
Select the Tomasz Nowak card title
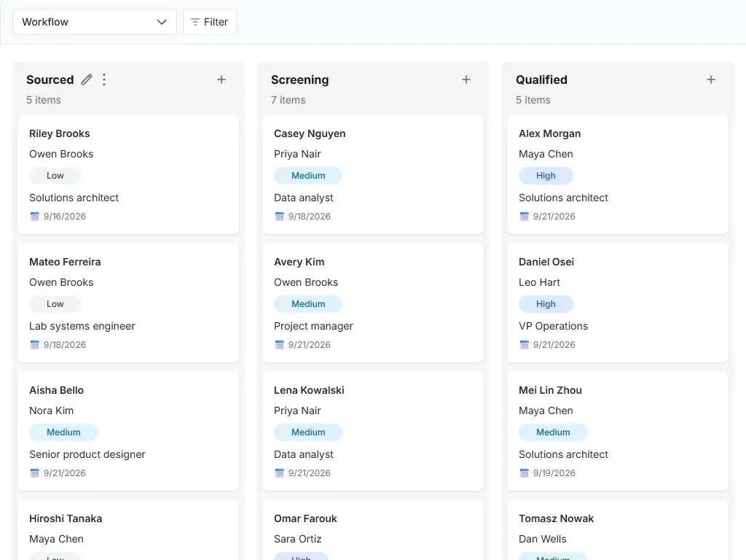coord(556,518)
